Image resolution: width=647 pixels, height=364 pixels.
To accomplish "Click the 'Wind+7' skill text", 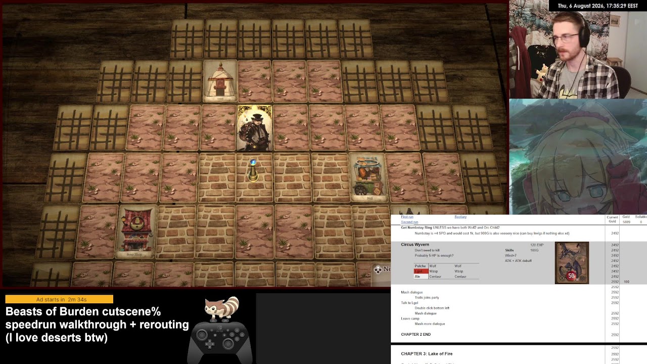I will pos(511,256).
